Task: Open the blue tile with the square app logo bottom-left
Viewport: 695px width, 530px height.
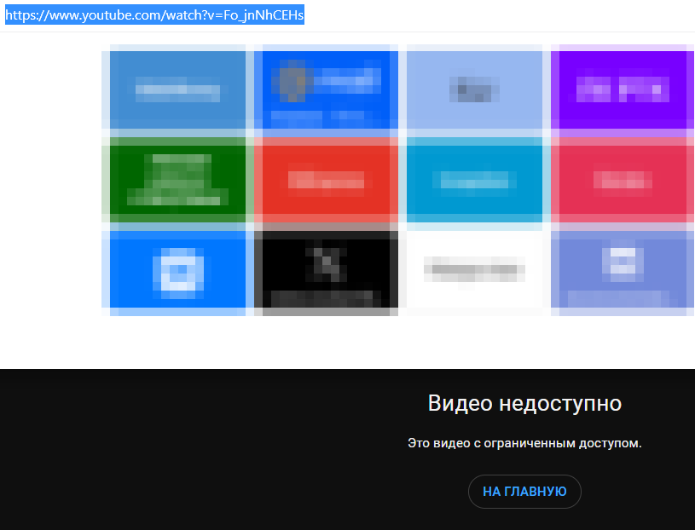Action: [177, 272]
